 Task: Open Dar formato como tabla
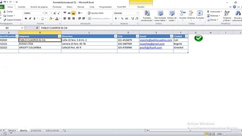click(160, 16)
